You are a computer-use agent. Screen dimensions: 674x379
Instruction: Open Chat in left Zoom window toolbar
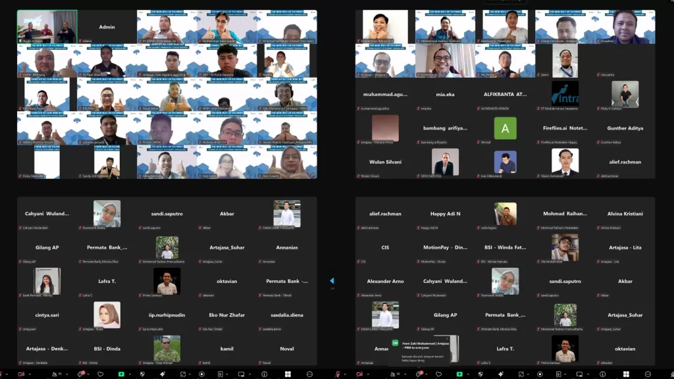[x=80, y=374]
